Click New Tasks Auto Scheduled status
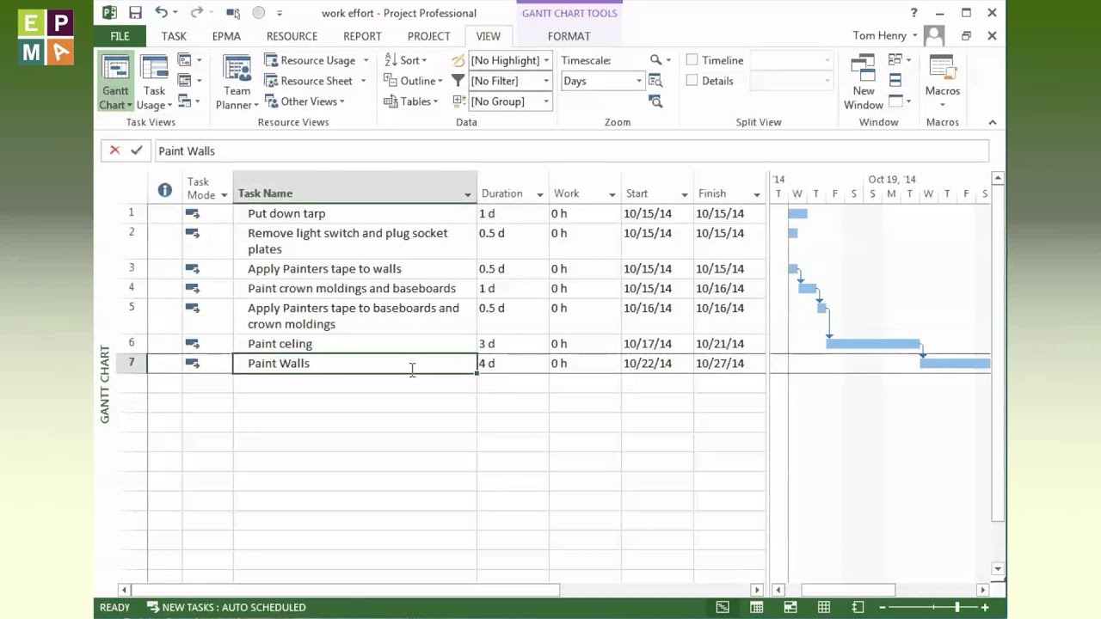This screenshot has height=619, width=1101. pos(226,607)
